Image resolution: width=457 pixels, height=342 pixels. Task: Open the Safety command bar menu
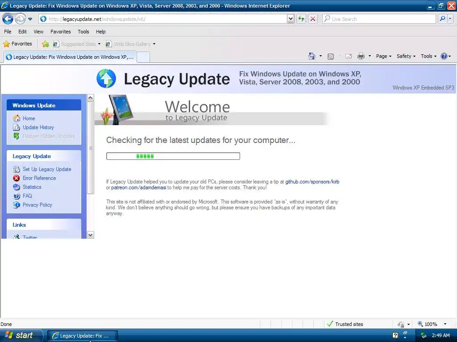[406, 56]
